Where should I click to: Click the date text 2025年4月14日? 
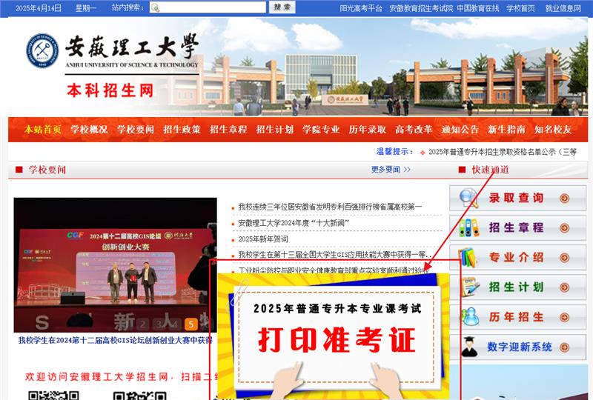point(39,8)
